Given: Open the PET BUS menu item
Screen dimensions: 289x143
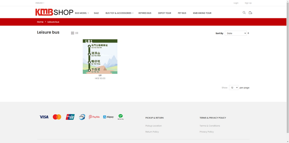Looking at the screenshot, I should coord(182,13).
